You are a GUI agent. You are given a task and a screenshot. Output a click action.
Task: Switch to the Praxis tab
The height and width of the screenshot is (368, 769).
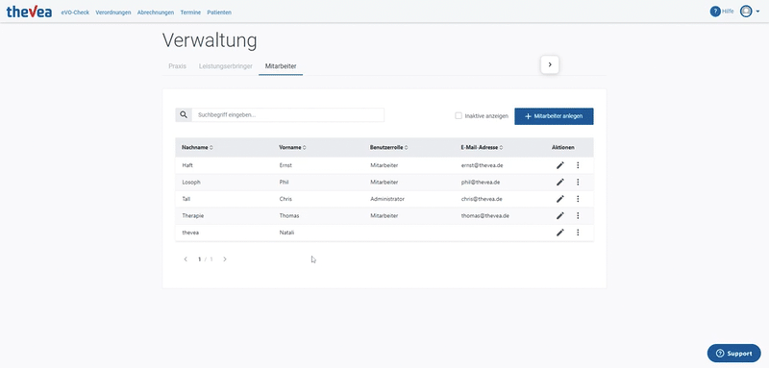coord(178,66)
